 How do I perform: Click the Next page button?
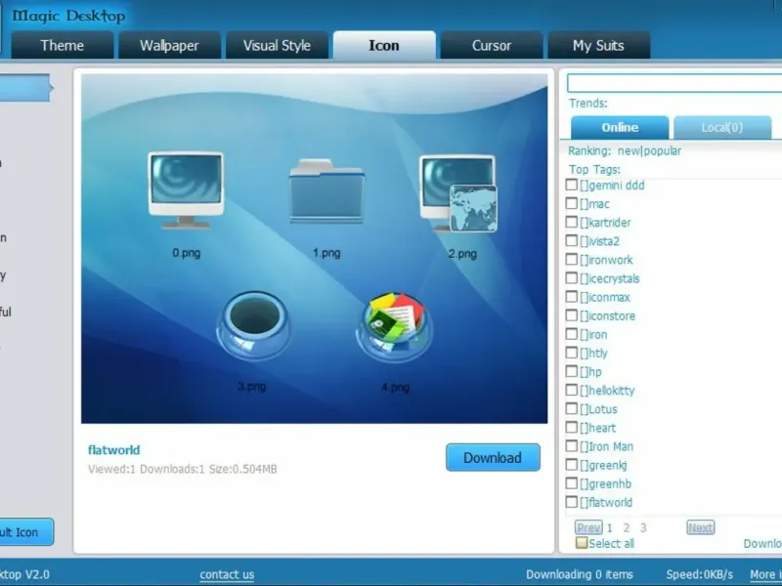700,527
